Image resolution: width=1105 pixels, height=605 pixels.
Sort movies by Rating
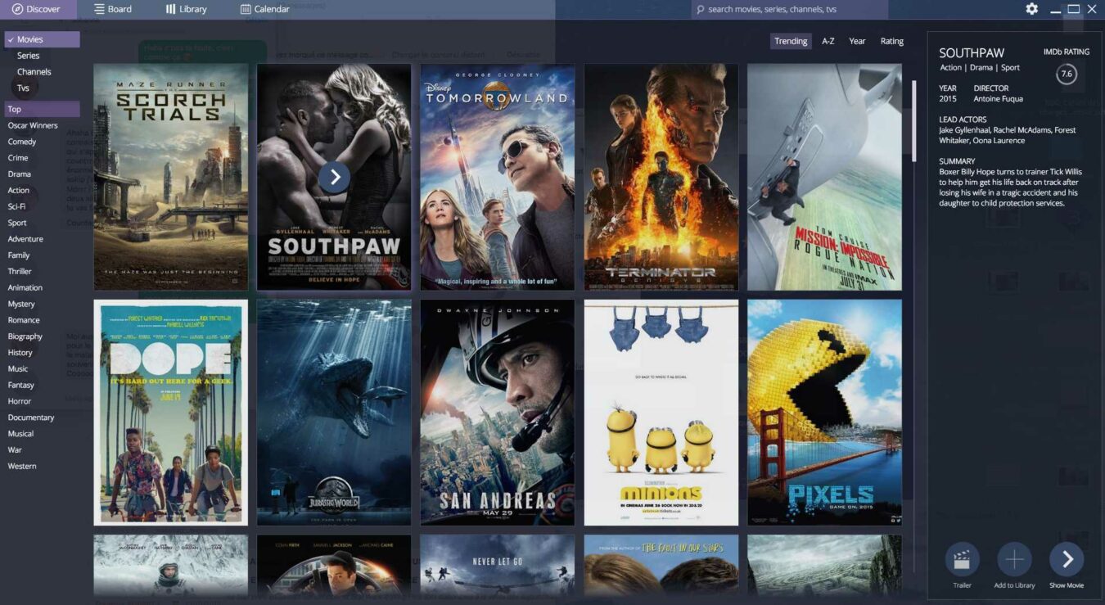coord(892,41)
